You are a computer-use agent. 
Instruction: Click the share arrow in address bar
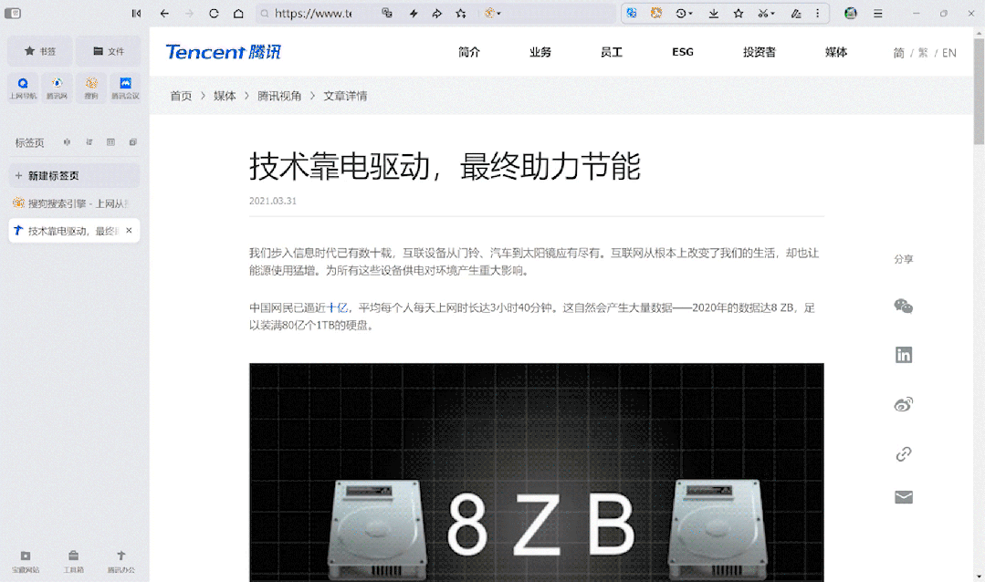(x=437, y=13)
